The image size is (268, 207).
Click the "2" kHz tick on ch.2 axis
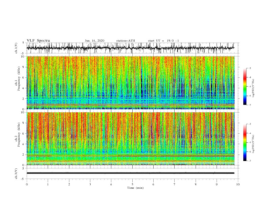tap(23, 155)
